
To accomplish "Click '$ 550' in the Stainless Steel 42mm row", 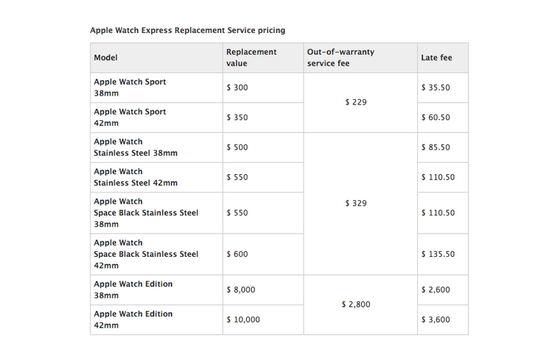I will (x=237, y=178).
